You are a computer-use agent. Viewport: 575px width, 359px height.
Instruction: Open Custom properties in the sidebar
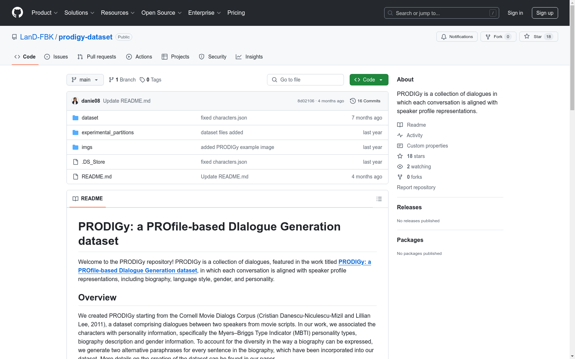[422, 146]
